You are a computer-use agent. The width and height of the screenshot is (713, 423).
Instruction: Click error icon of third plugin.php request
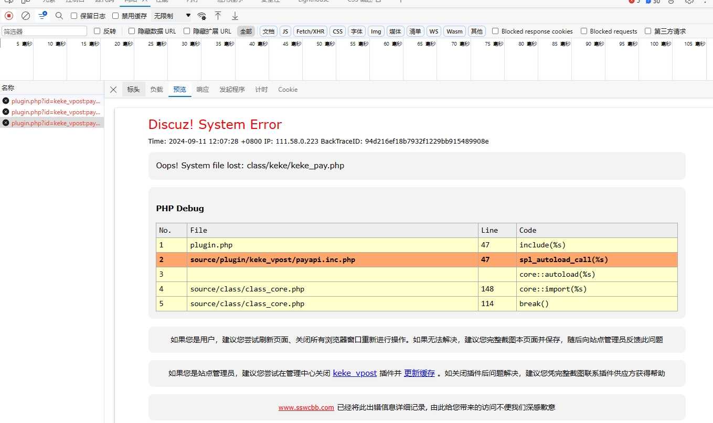pyautogui.click(x=6, y=123)
